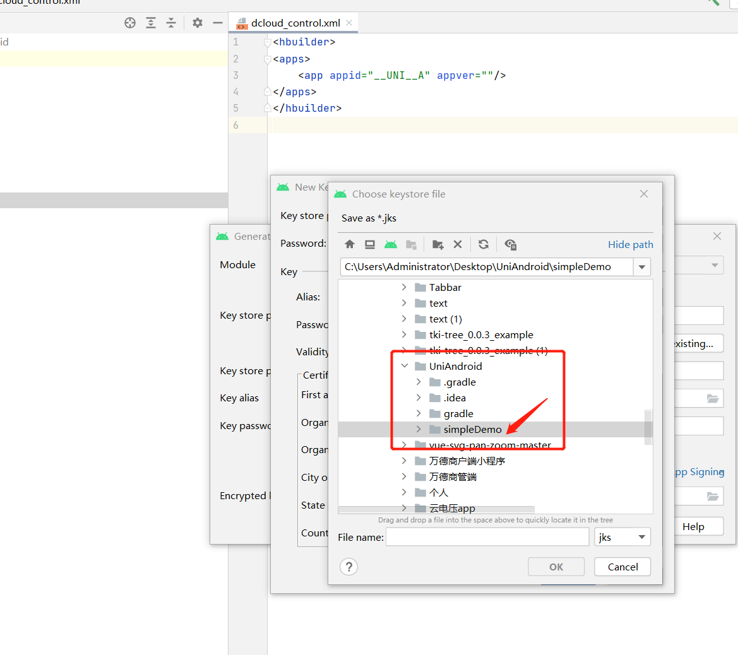Expand the .idea folder
This screenshot has height=655, width=738.
[x=419, y=398]
